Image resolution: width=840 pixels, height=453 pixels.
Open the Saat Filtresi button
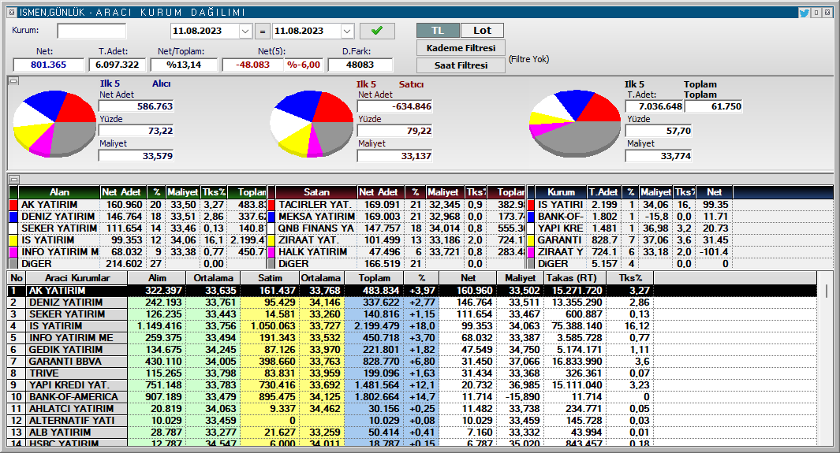click(x=461, y=65)
